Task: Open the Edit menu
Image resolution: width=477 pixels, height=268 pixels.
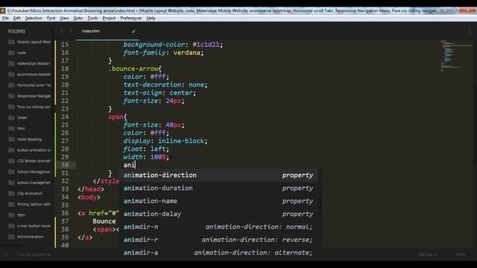Action: pos(16,18)
